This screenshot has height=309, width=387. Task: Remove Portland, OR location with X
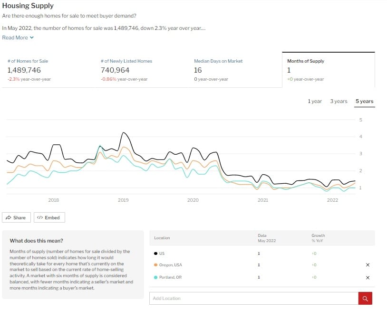(368, 277)
